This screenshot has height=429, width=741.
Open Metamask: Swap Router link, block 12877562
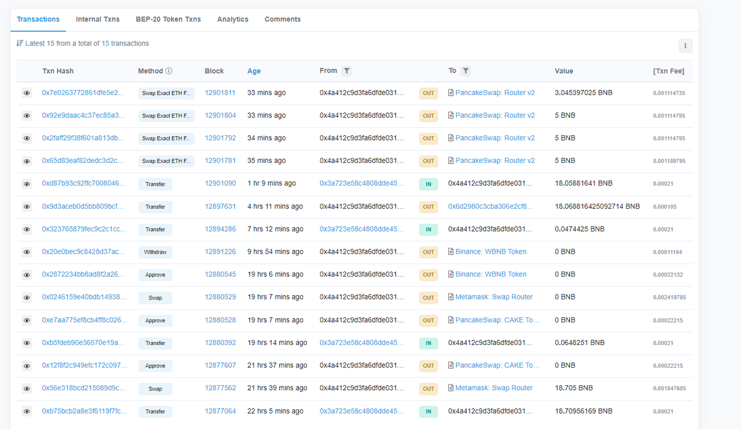(494, 388)
